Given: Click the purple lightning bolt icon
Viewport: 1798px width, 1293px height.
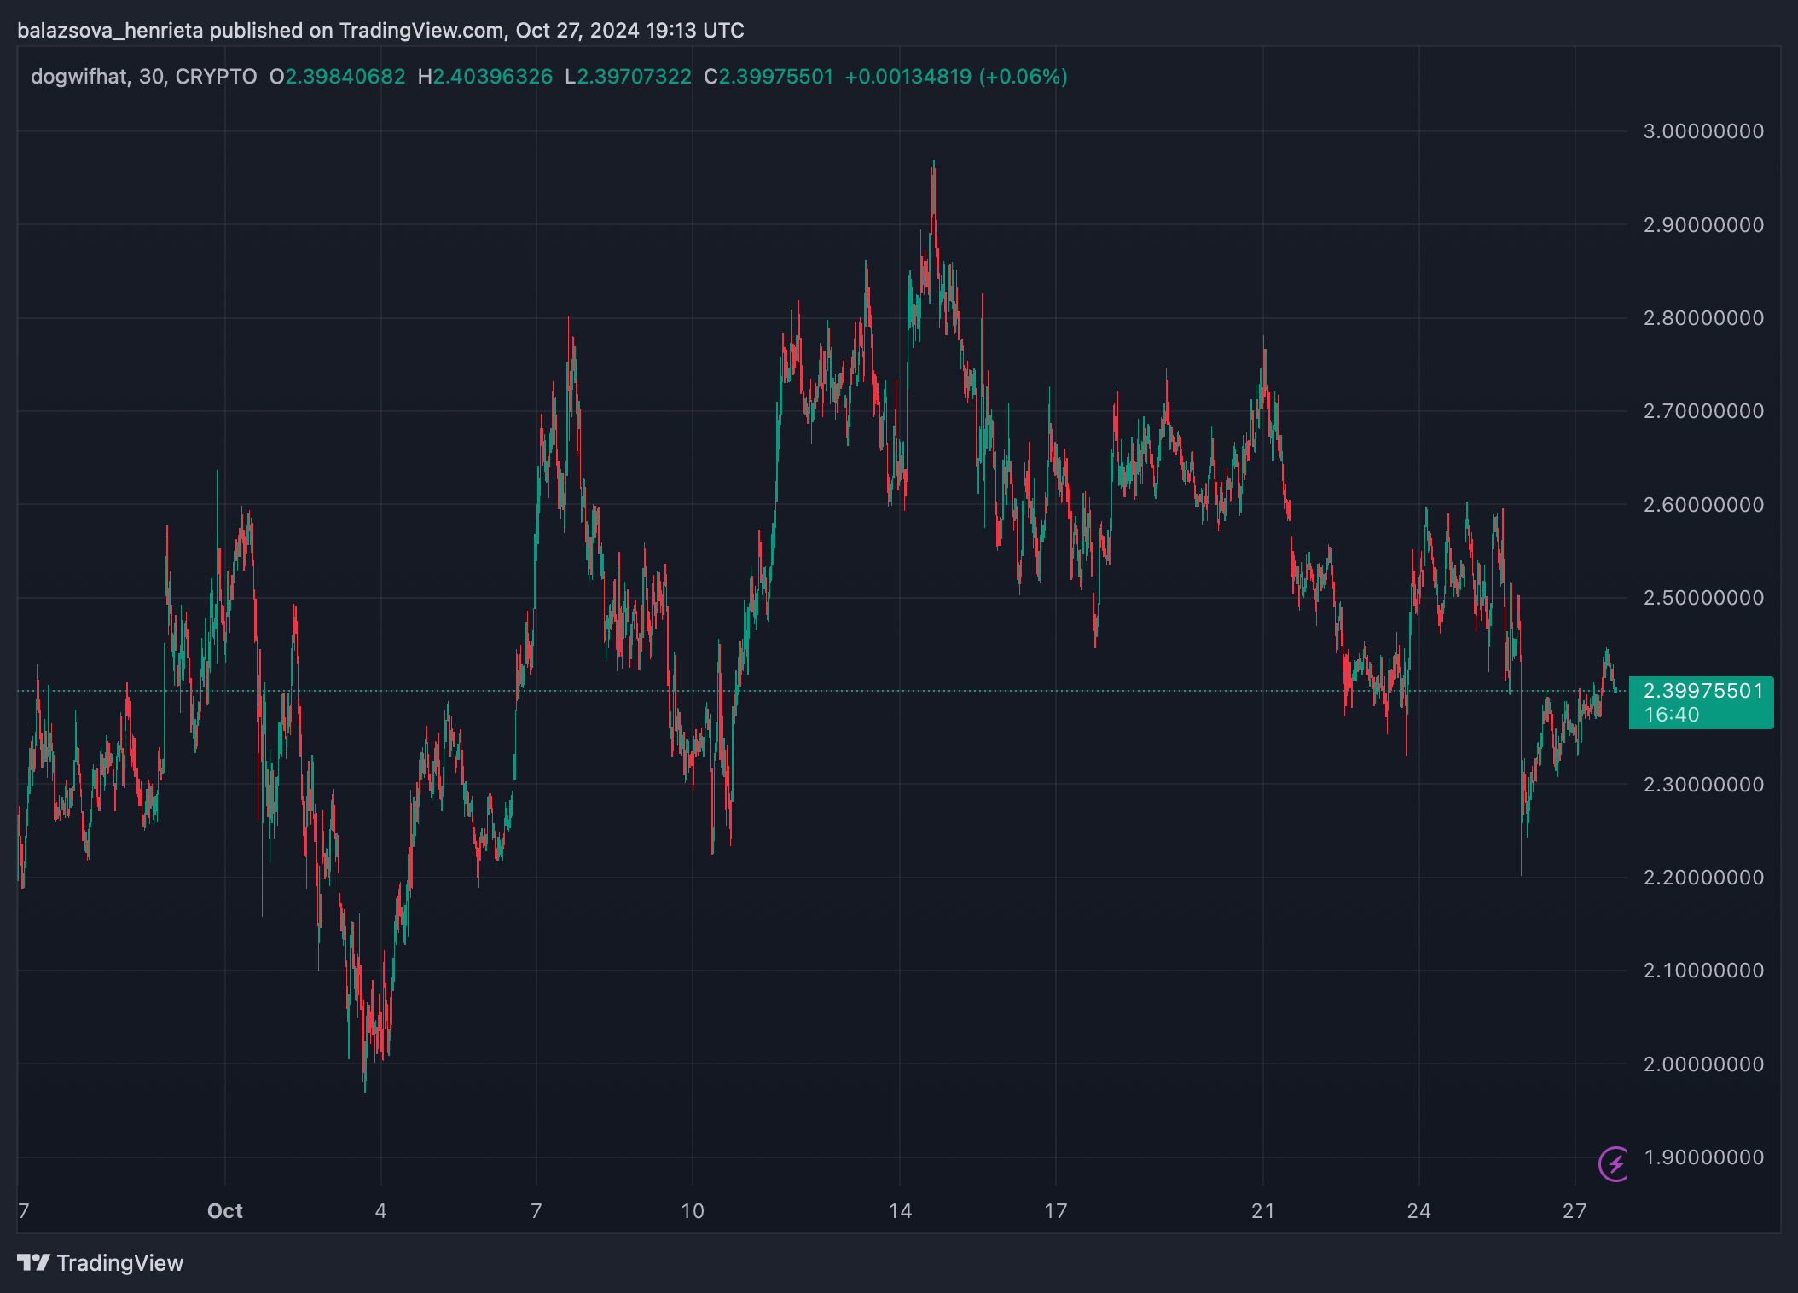Looking at the screenshot, I should click(1614, 1163).
